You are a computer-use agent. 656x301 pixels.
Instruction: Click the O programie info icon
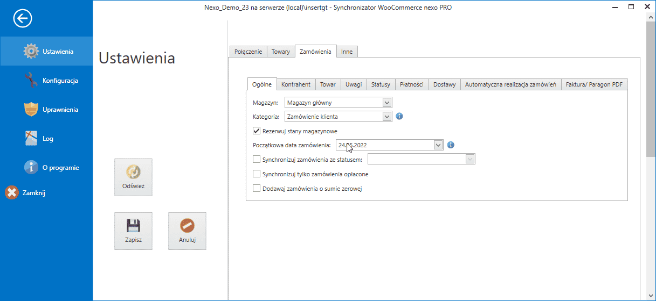pyautogui.click(x=31, y=168)
